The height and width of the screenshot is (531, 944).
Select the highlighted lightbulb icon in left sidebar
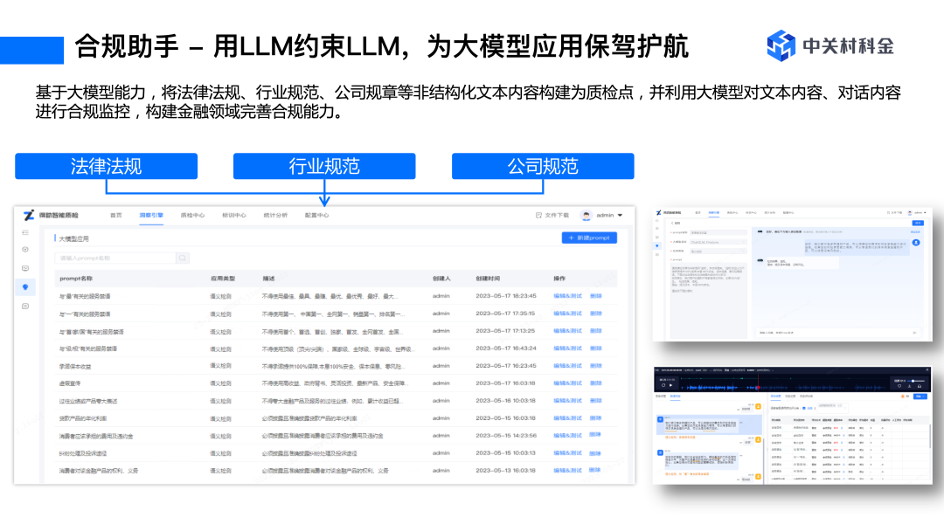25,286
